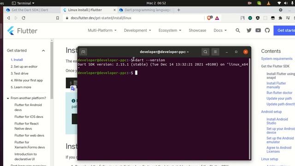Screen dimensions: 295x166
Task: Jump to Update your path
Action: (x=279, y=98)
